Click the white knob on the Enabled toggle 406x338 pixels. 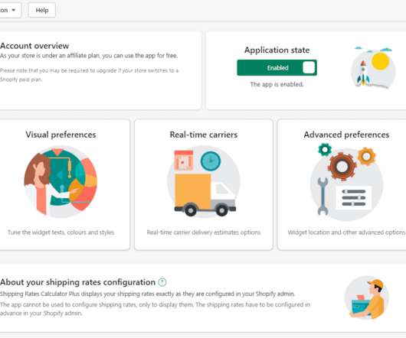click(309, 68)
